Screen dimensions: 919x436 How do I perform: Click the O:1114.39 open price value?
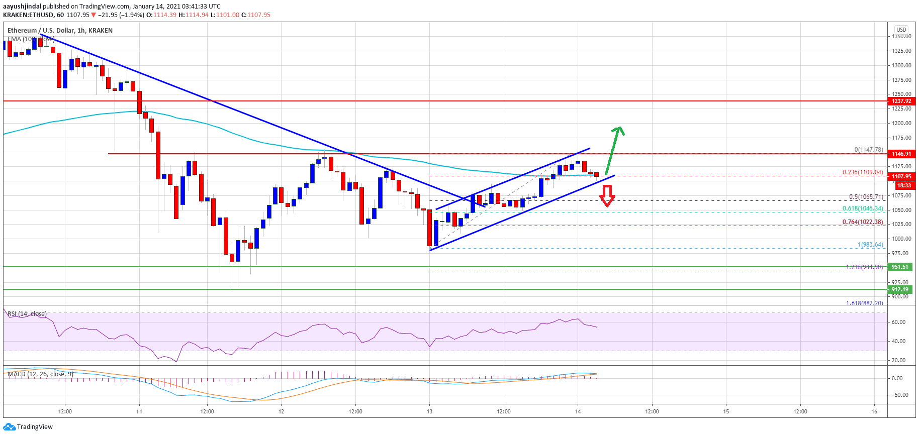pos(161,15)
